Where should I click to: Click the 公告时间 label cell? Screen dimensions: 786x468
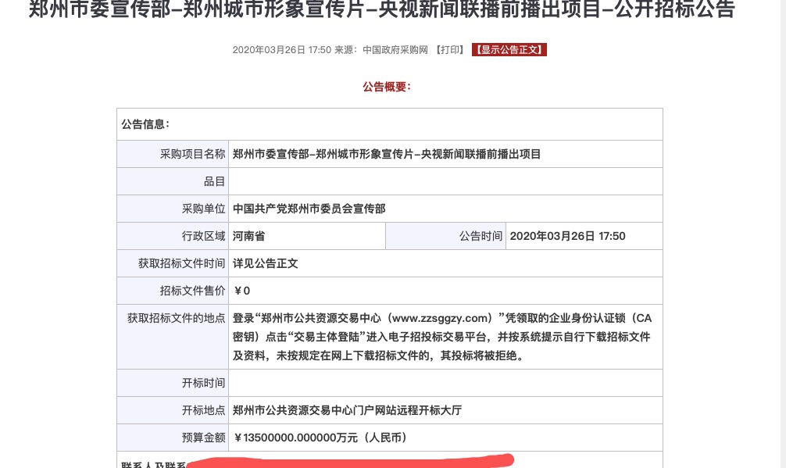tap(445, 236)
